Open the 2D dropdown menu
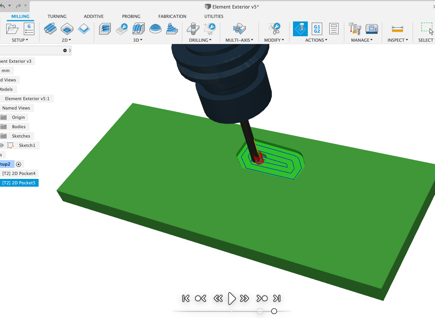 (x=66, y=40)
